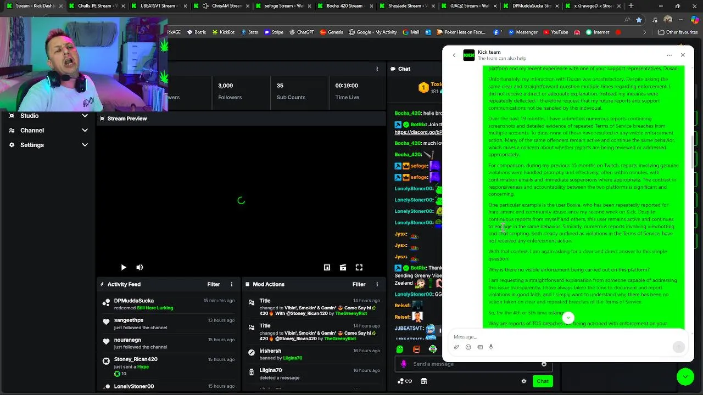Image resolution: width=703 pixels, height=395 pixels.
Task: Open the Messenger bookmark
Action: click(523, 32)
